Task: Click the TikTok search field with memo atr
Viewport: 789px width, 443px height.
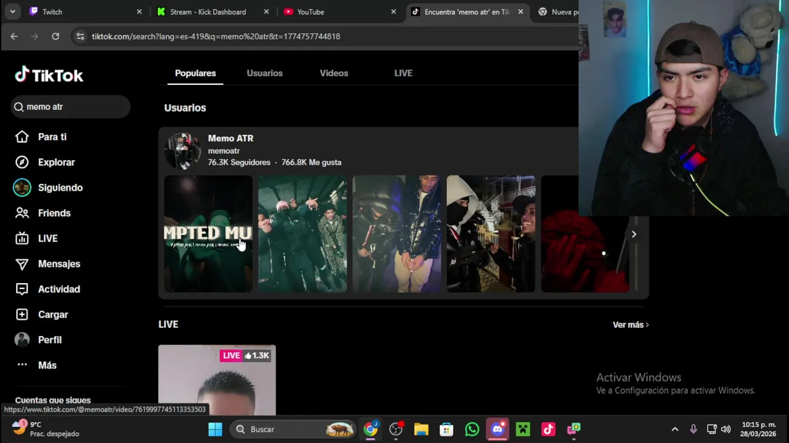Action: click(x=70, y=107)
